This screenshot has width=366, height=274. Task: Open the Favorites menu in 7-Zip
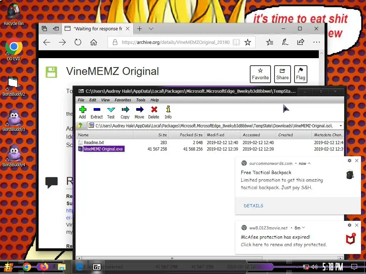point(123,100)
